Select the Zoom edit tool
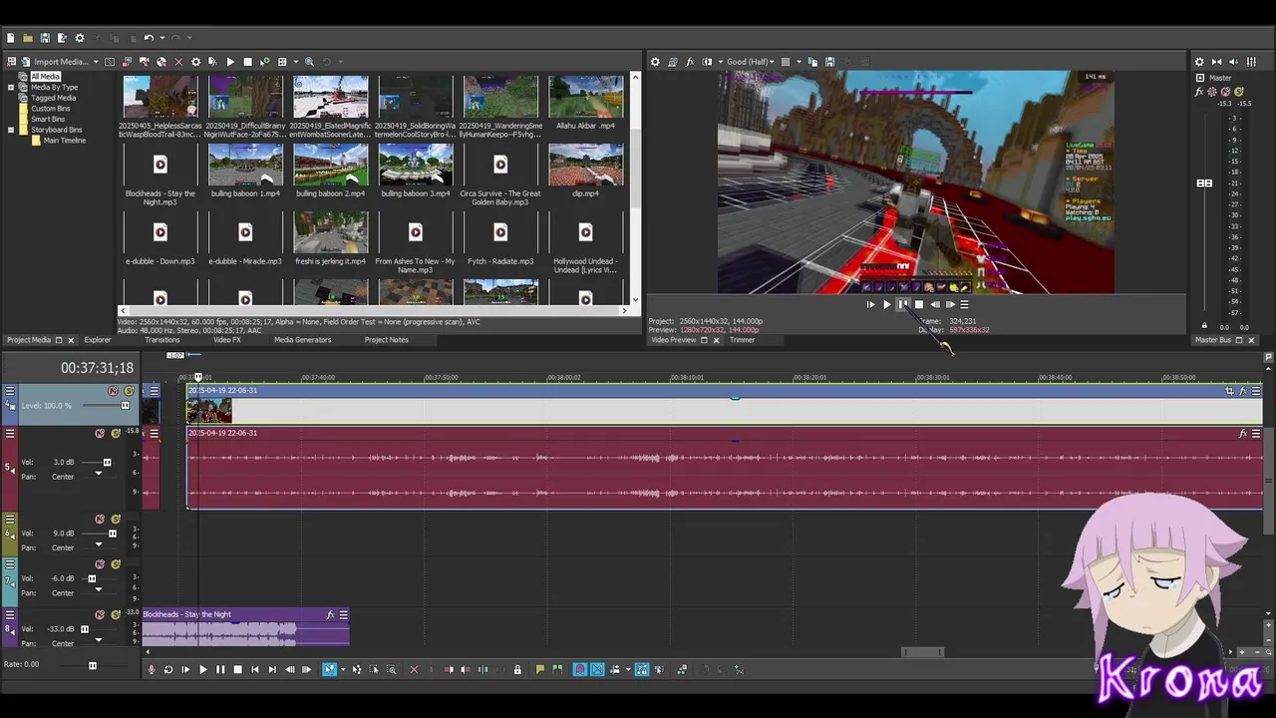This screenshot has height=718, width=1276. click(391, 669)
